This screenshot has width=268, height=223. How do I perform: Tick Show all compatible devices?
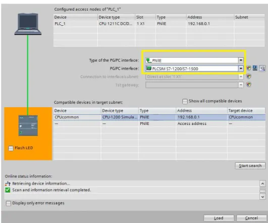click(185, 102)
